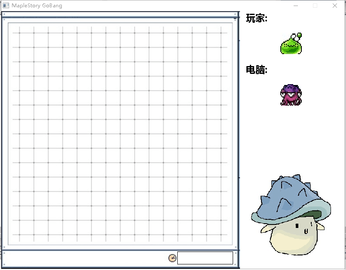Click the MapleStory GoBang title bar icon
The width and height of the screenshot is (346, 270).
(x=6, y=6)
